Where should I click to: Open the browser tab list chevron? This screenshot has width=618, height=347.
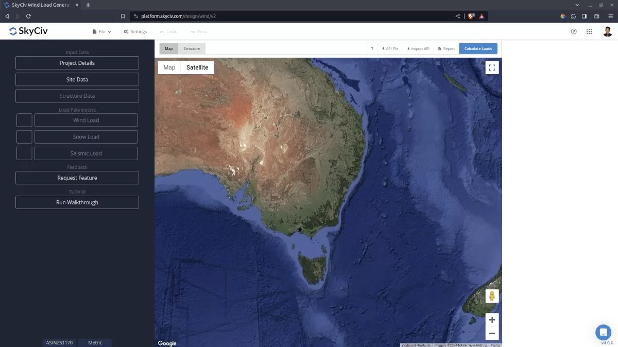coord(577,5)
